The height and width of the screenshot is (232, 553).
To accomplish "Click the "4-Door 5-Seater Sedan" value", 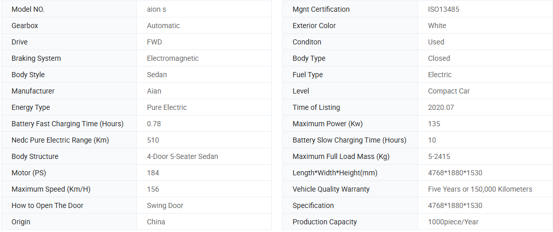I will pos(182,156).
